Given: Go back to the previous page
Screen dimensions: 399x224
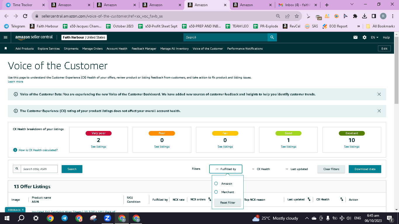Looking at the screenshot, I should pyautogui.click(x=6, y=16).
